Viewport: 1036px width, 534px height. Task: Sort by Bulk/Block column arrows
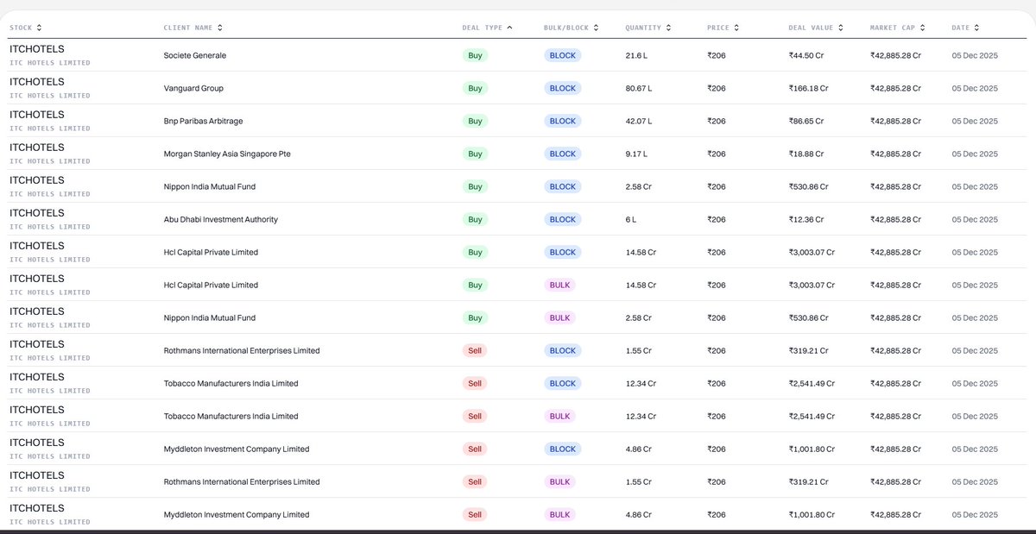(596, 28)
